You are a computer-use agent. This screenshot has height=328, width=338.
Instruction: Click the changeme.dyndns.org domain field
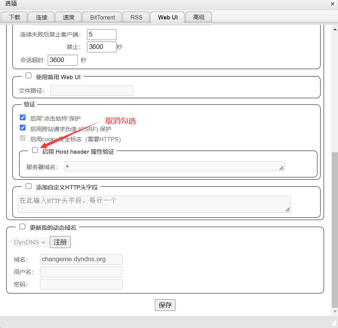coord(81,259)
